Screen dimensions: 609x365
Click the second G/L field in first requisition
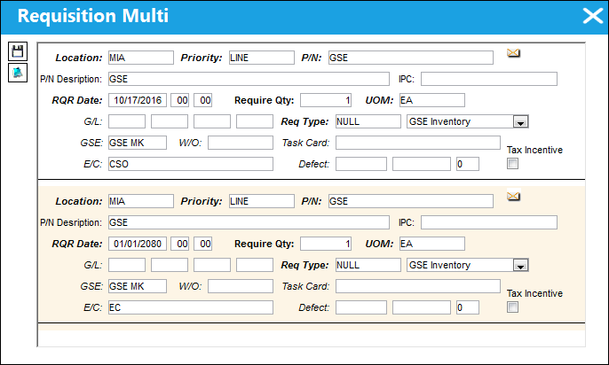coord(170,121)
